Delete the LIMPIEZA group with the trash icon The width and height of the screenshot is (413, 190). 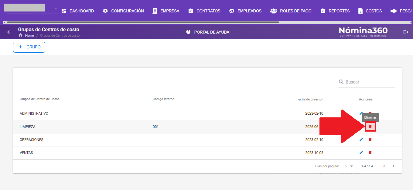370,126
